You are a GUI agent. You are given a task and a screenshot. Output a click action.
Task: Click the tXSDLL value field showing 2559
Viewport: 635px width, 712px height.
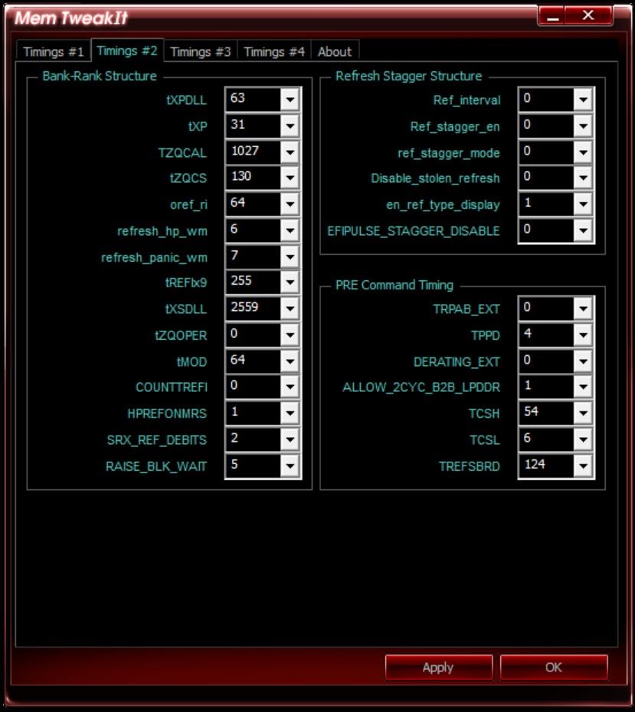(254, 309)
